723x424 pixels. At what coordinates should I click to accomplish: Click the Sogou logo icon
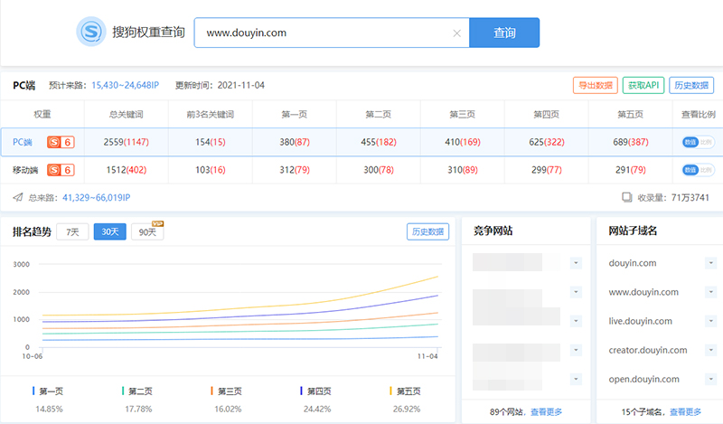[91, 32]
